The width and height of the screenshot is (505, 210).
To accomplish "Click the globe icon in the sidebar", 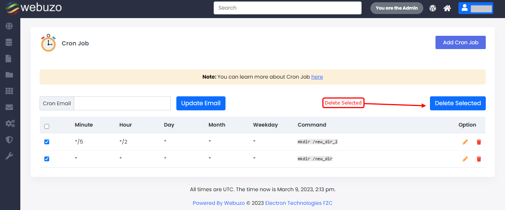I will pos(9,26).
